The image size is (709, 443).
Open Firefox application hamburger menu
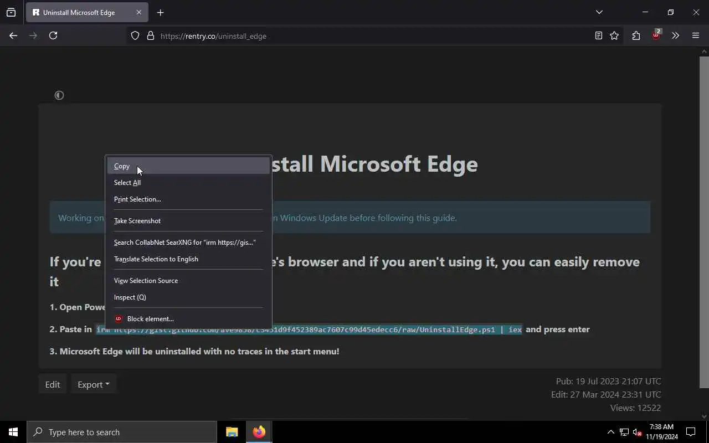coord(696,35)
